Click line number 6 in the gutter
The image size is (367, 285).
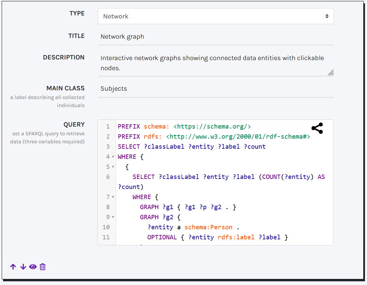[x=108, y=177]
